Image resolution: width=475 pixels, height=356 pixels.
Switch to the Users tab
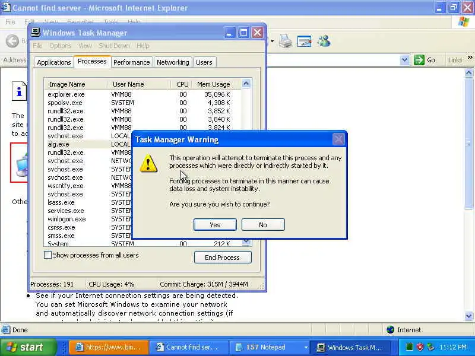(x=204, y=62)
